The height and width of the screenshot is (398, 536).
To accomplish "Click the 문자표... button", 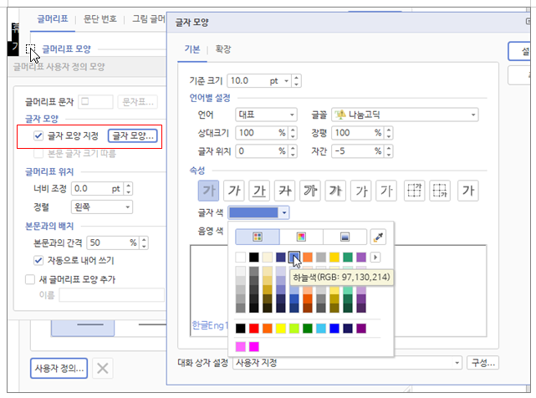I will (138, 101).
